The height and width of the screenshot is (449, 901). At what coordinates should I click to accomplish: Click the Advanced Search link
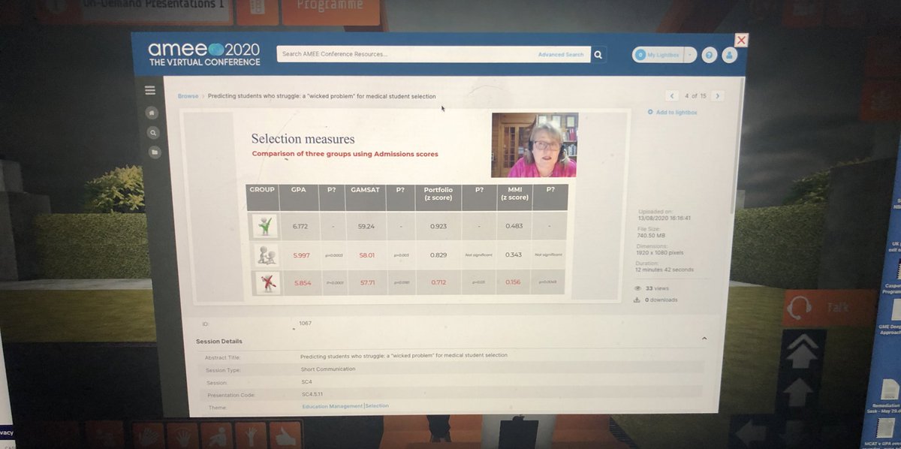[560, 54]
